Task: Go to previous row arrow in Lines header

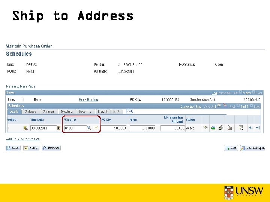Action: click(x=240, y=92)
